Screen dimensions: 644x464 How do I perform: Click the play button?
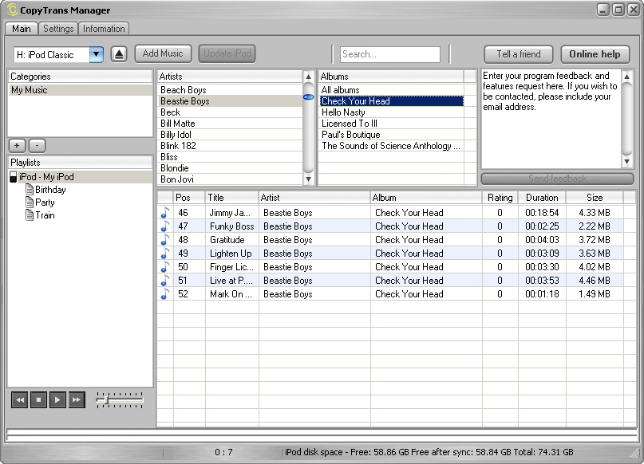pos(57,399)
